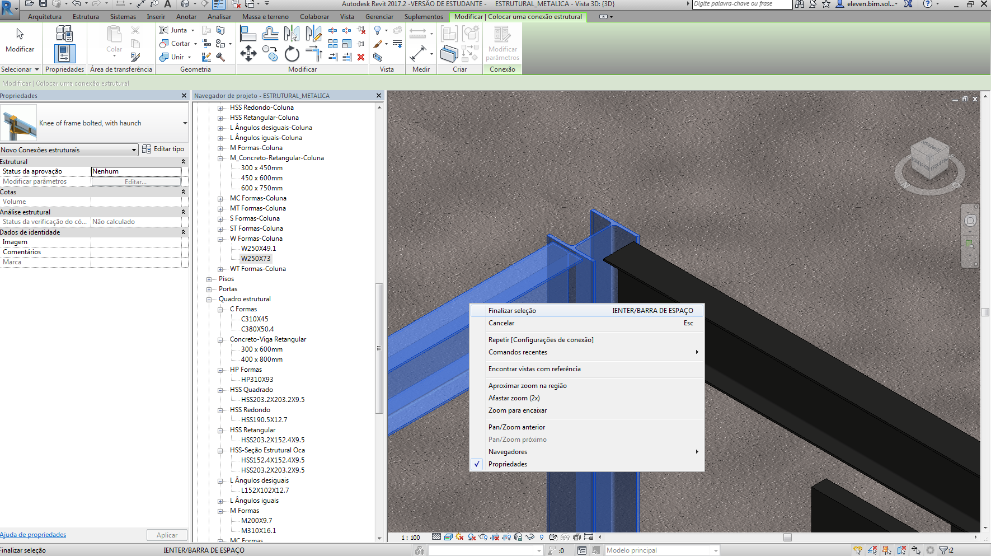The width and height of the screenshot is (991, 556).
Task: Click the Editar tipo icon
Action: [147, 149]
